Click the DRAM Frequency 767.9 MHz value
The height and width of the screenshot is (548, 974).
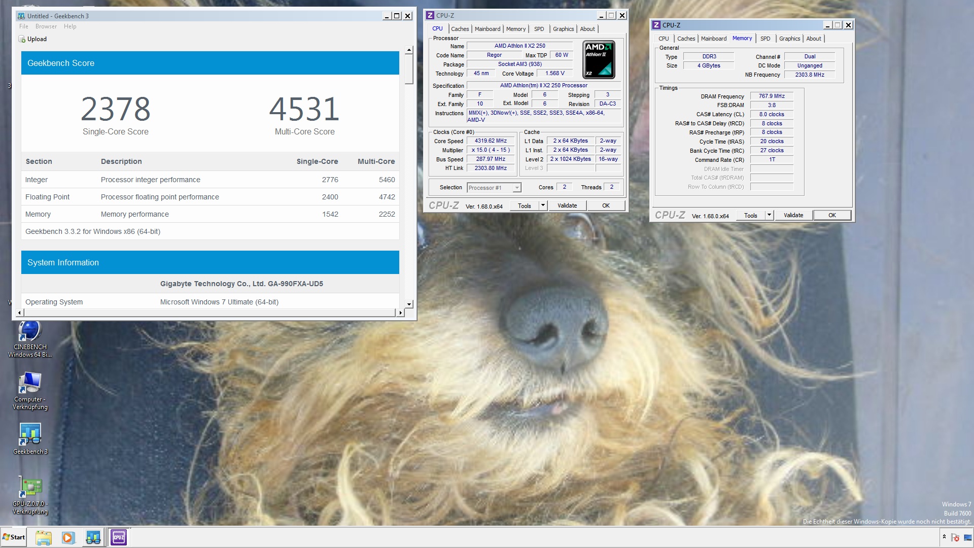(x=772, y=96)
